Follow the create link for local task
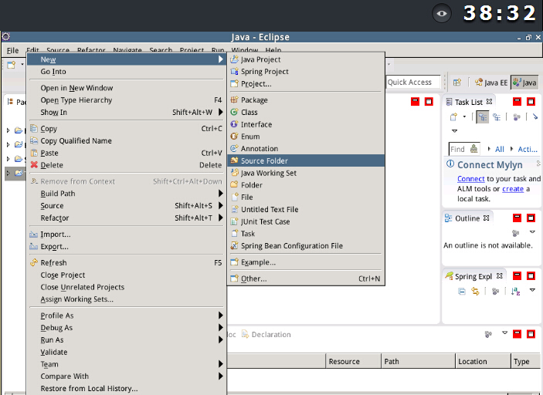 (x=513, y=189)
